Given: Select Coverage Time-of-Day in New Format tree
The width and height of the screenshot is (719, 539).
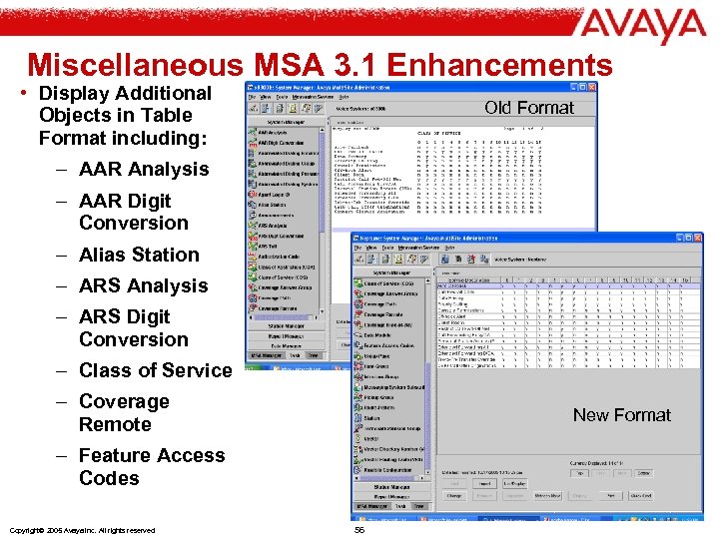Looking at the screenshot, I should [387, 325].
